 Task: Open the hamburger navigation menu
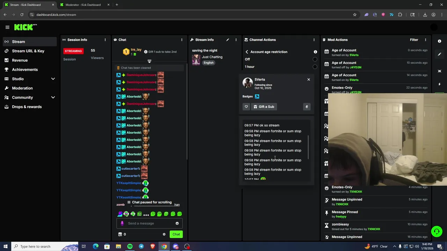(x=7, y=27)
